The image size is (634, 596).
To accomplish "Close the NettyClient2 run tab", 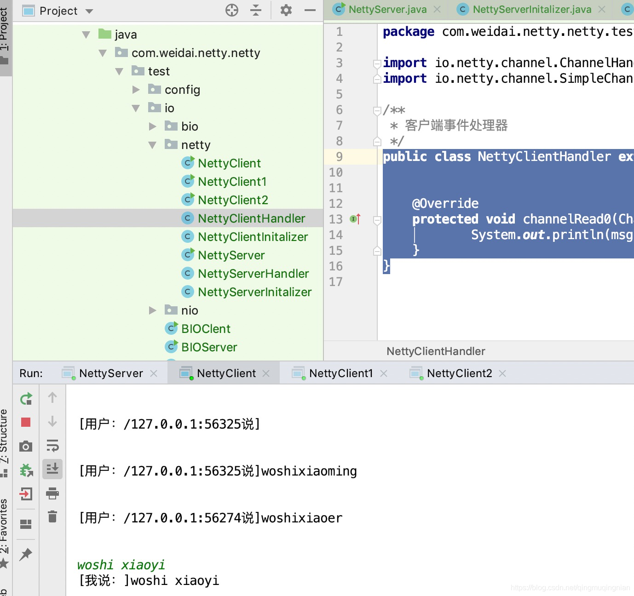I will [502, 373].
